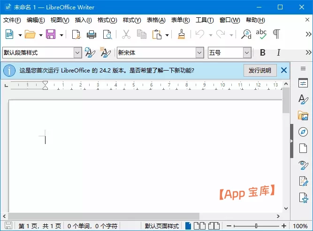Viewport: 313px width, 231px height.
Task: Open Find and Replace tool
Action: tap(246, 34)
